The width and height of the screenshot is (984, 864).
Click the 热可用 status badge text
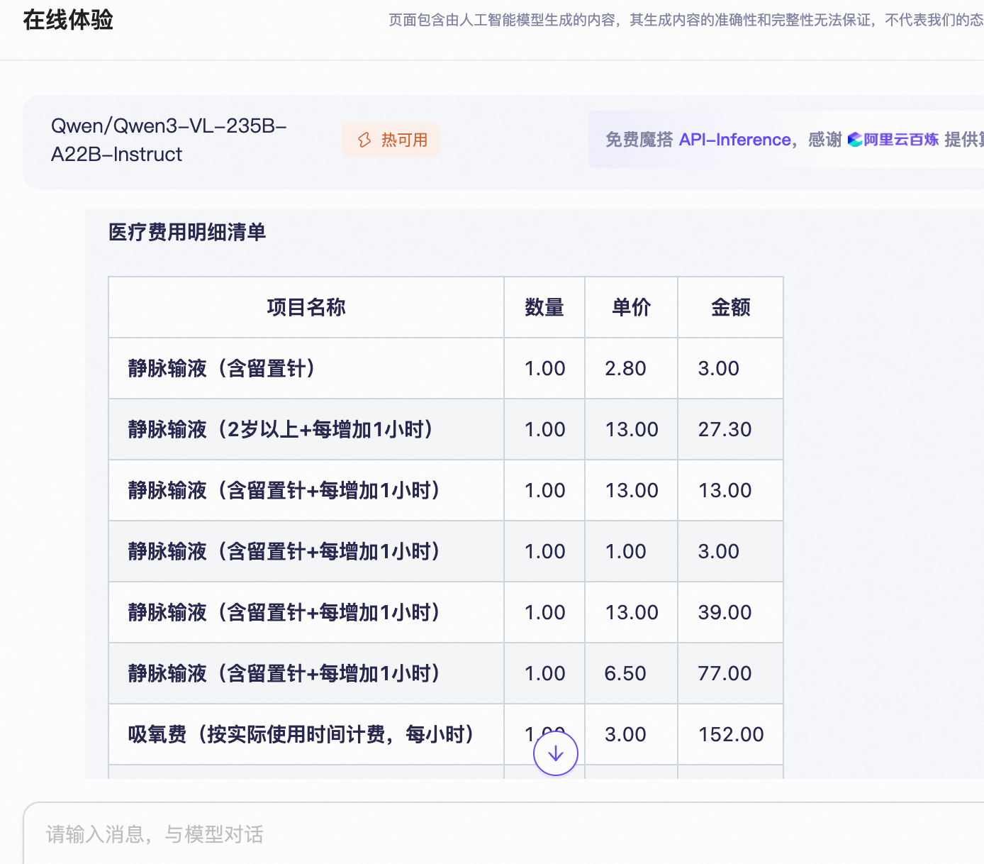coord(404,140)
